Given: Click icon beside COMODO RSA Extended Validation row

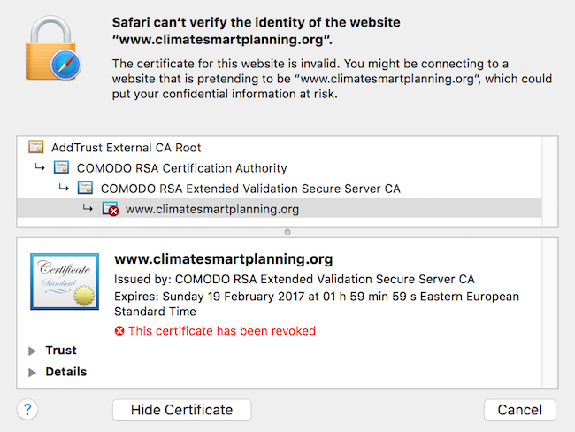Looking at the screenshot, I should (x=86, y=189).
